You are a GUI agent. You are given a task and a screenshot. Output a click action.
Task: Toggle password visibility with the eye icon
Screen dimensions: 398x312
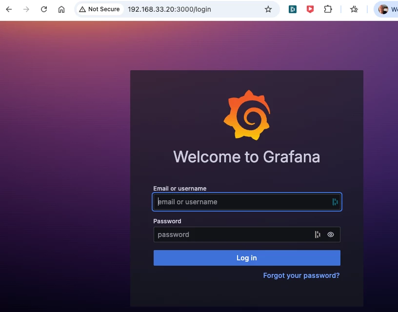[x=331, y=234]
